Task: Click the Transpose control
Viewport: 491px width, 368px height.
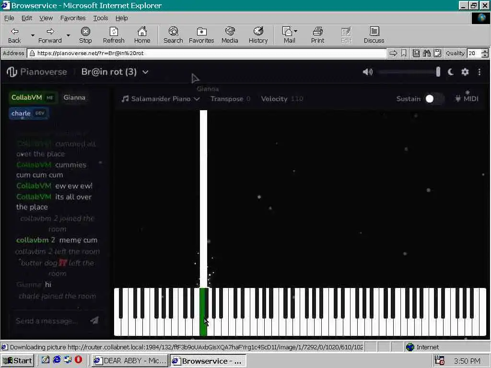Action: [x=230, y=99]
